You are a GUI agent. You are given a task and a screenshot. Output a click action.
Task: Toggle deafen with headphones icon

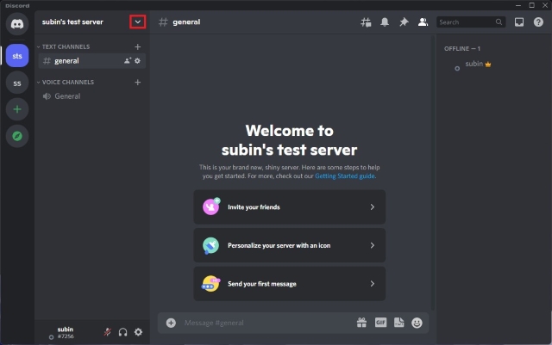point(122,332)
